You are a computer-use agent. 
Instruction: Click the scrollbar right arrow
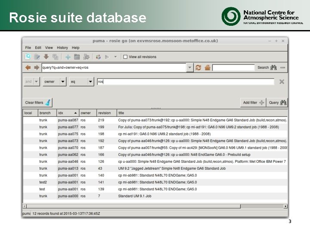(285, 206)
